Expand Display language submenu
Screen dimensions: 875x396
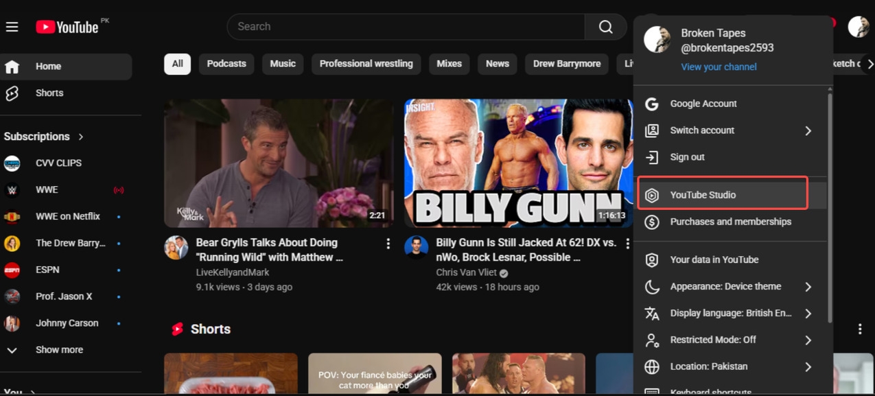coord(808,314)
